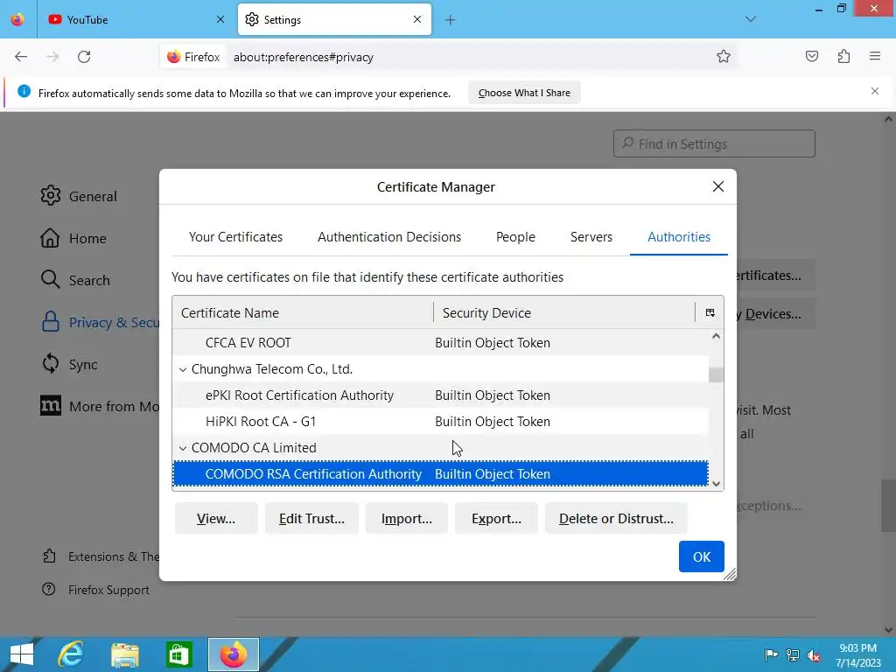Open the Search settings category
This screenshot has width=896, height=672.
coord(75,280)
